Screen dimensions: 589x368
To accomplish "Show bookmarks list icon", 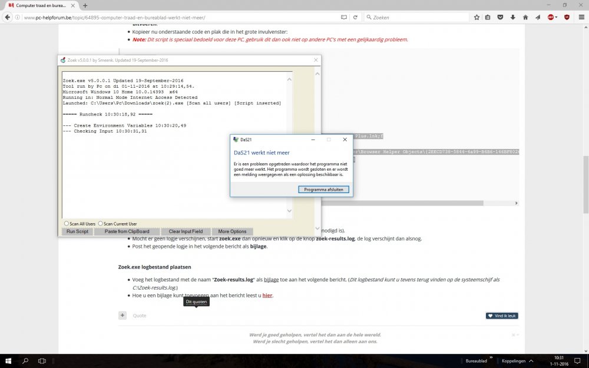I will click(x=488, y=17).
